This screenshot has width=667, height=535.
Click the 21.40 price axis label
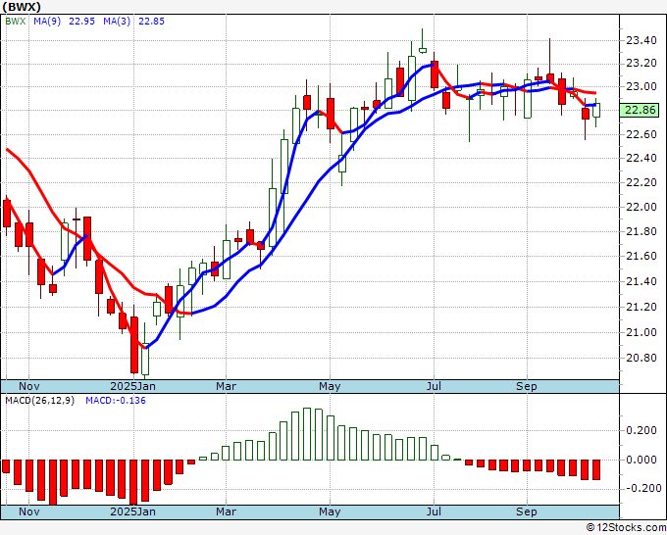pyautogui.click(x=641, y=281)
